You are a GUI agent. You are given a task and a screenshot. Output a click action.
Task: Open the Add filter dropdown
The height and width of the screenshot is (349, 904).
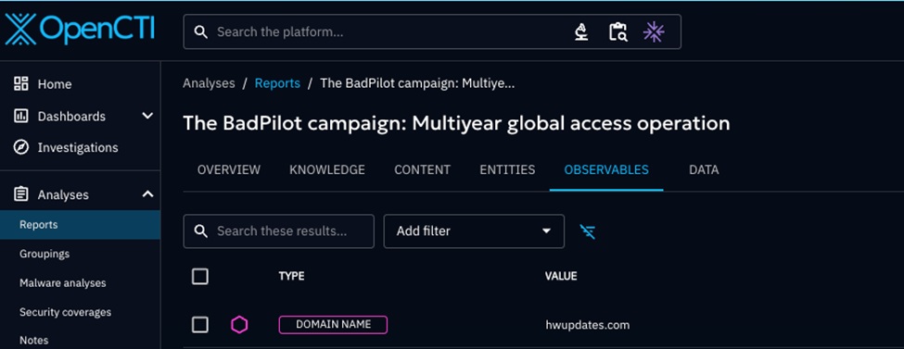pos(474,231)
